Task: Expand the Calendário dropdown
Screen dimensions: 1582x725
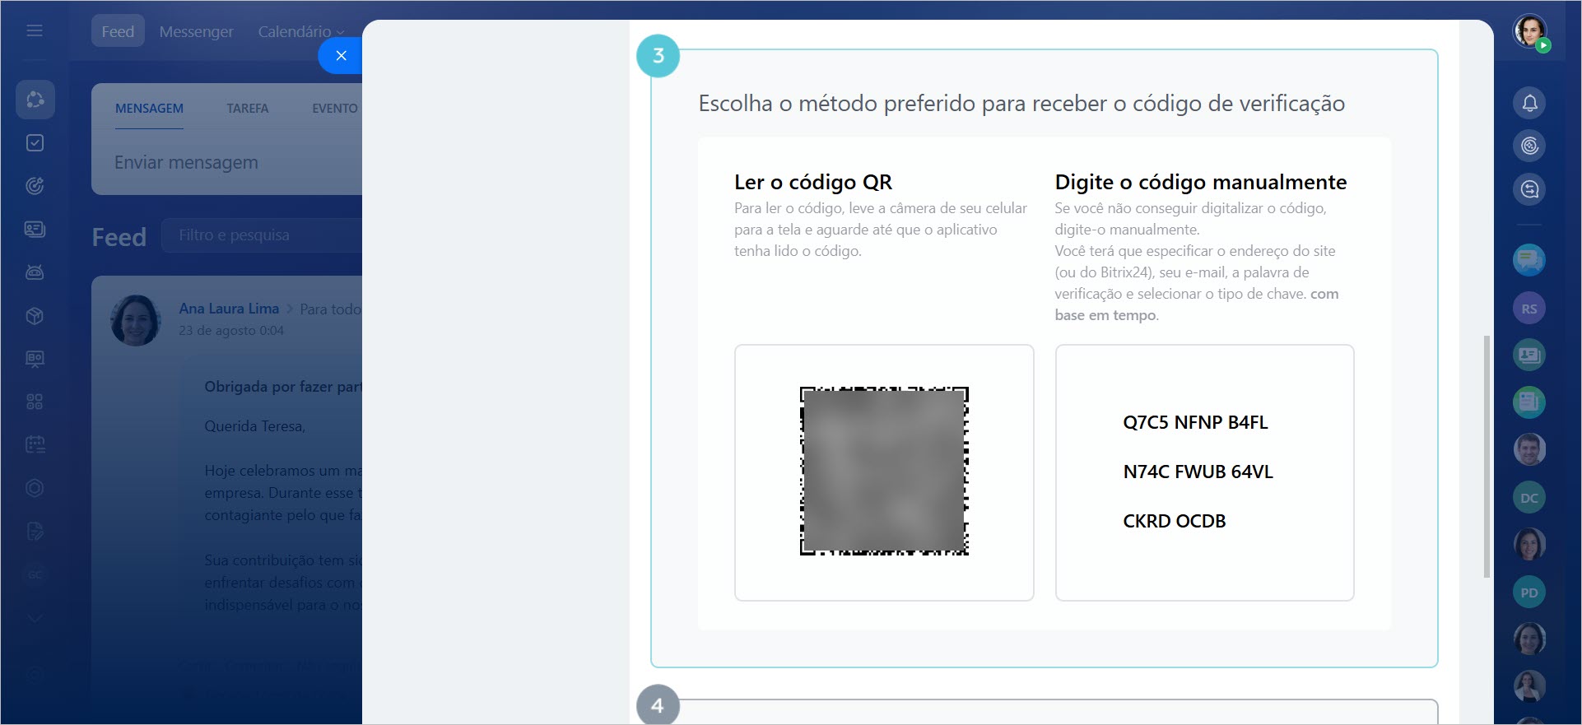Action: point(301,31)
